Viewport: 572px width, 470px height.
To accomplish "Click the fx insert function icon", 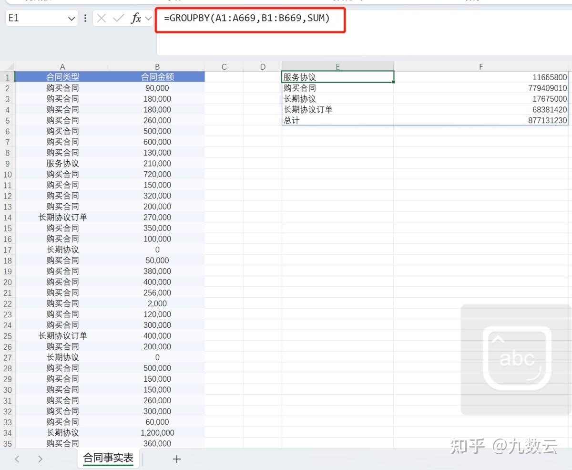I will click(135, 18).
